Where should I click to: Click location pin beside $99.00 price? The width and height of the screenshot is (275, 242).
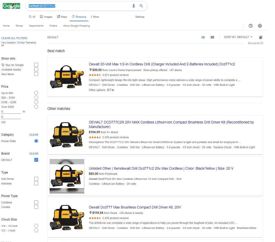point(90,70)
